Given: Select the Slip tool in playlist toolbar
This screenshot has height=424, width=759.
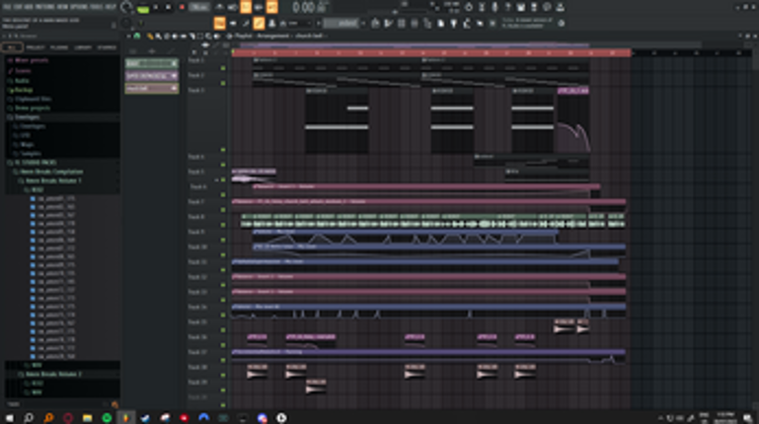Looking at the screenshot, I should 183,36.
